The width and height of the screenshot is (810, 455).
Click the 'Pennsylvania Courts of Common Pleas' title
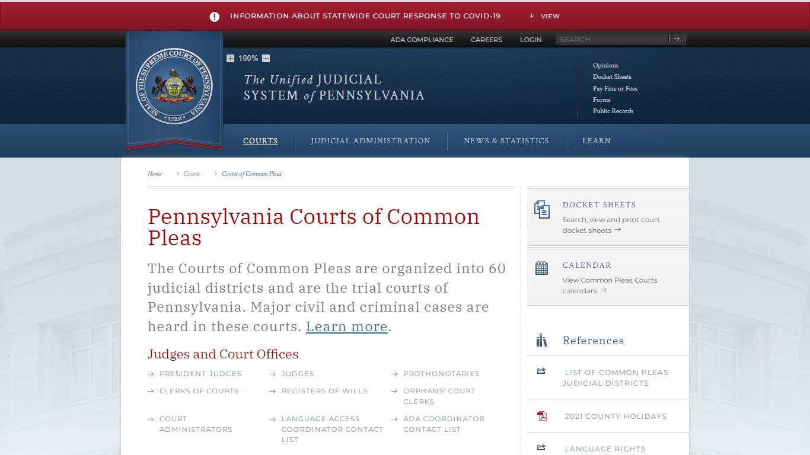point(314,227)
